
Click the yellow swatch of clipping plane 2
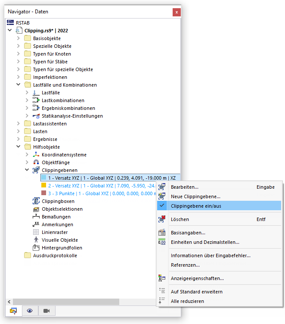point(43,186)
